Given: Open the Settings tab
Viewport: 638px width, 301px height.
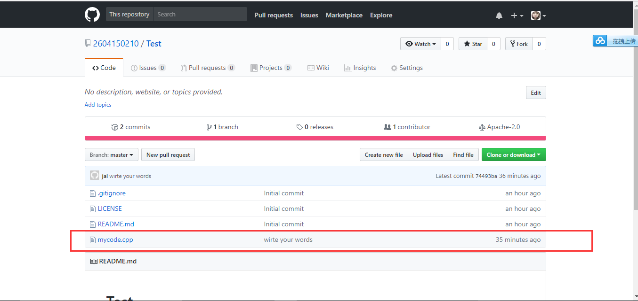Looking at the screenshot, I should (407, 68).
